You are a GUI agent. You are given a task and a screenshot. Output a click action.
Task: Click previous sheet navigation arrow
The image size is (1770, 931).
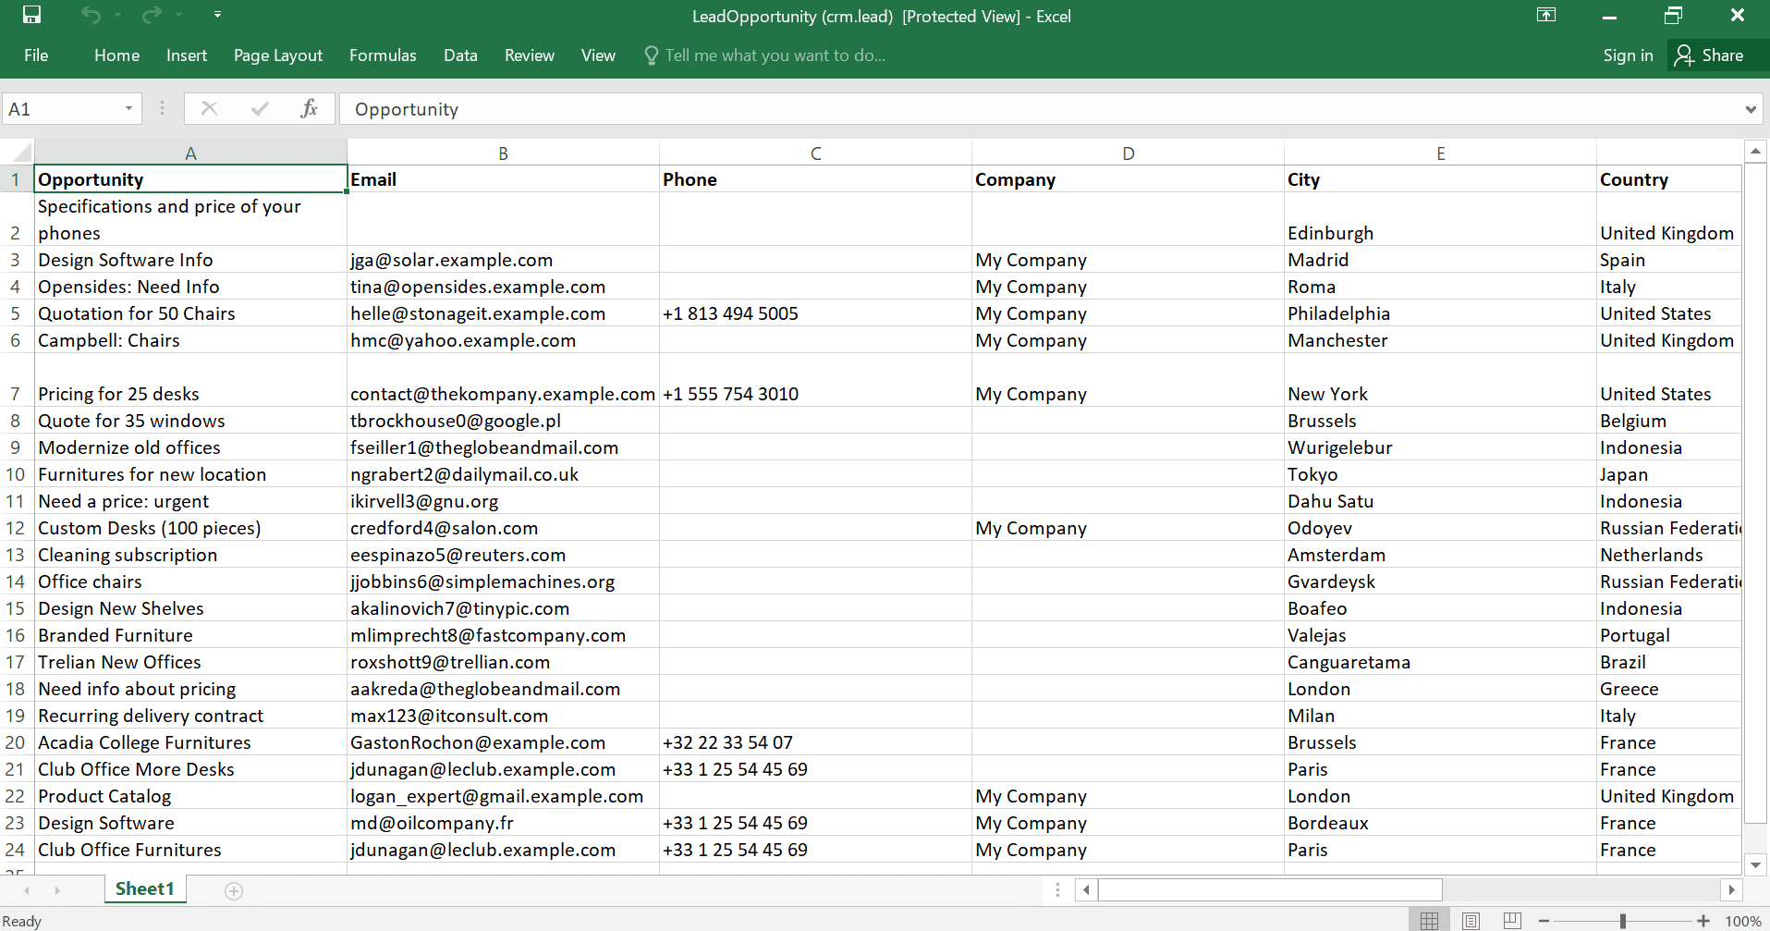click(x=27, y=890)
